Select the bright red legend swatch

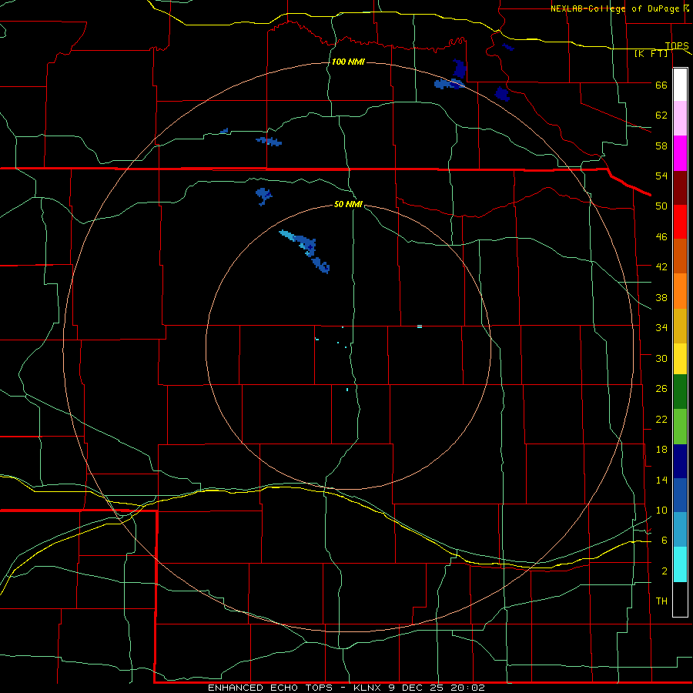[x=680, y=222]
